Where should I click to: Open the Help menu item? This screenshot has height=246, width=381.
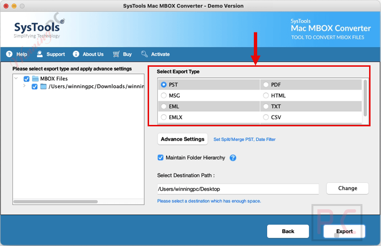(21, 54)
